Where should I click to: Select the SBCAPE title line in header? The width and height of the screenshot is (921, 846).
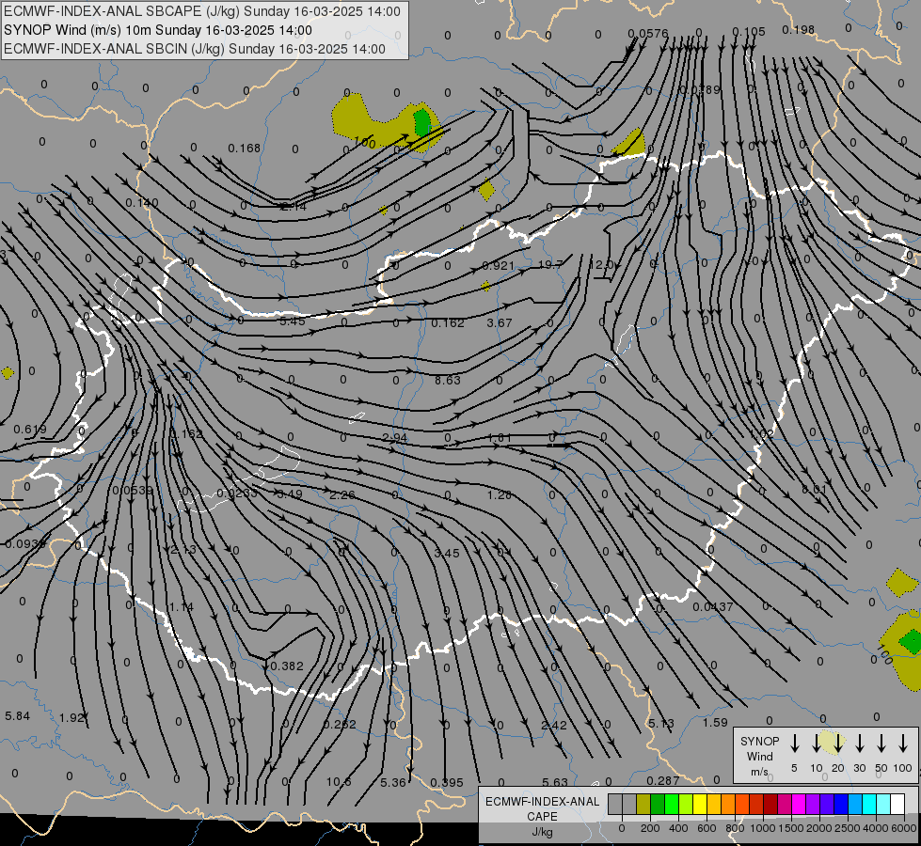coord(202,11)
